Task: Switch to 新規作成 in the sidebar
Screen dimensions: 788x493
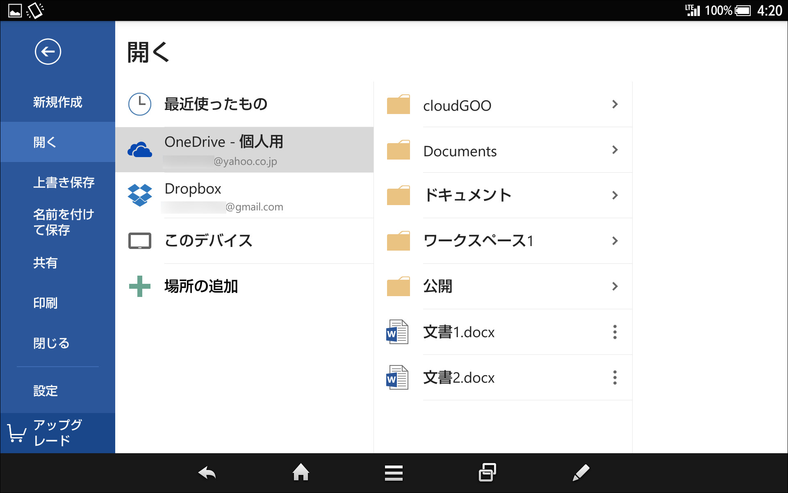Action: [x=57, y=103]
